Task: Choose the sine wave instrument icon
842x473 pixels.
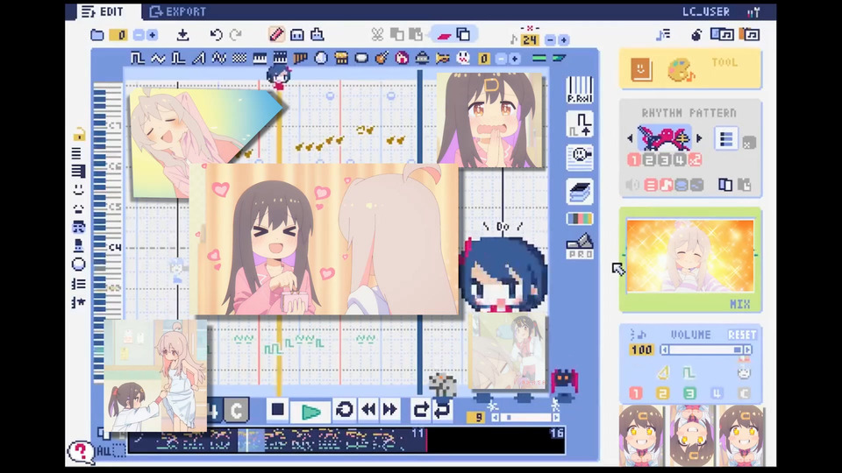Action: (158, 58)
